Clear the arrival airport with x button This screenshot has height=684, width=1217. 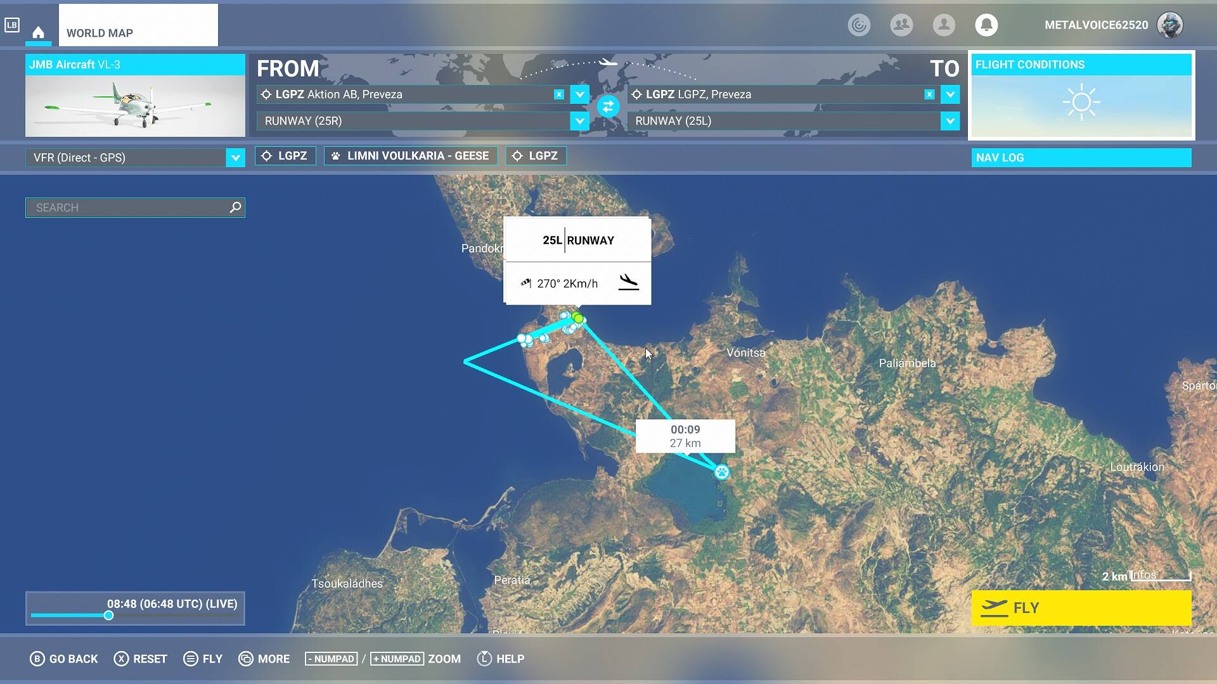click(x=929, y=94)
